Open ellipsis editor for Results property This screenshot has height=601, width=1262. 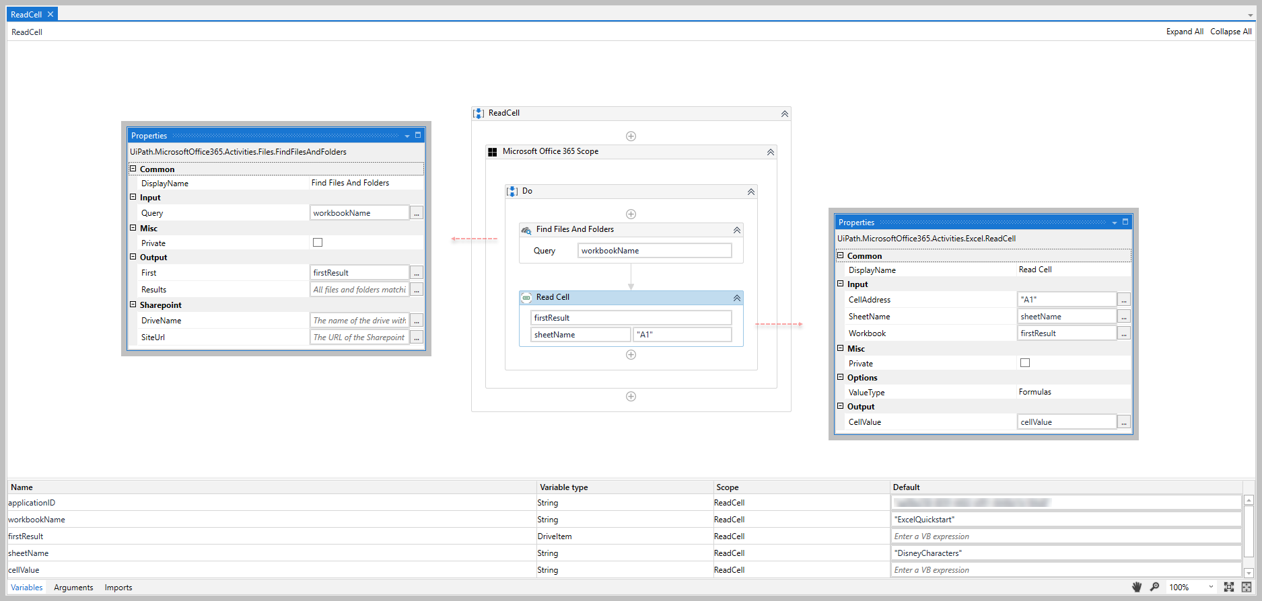coord(417,290)
